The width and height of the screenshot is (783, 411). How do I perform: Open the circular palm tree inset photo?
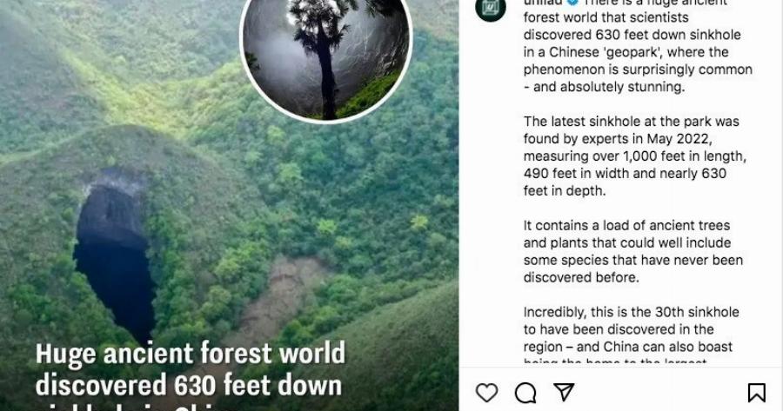[x=325, y=56]
